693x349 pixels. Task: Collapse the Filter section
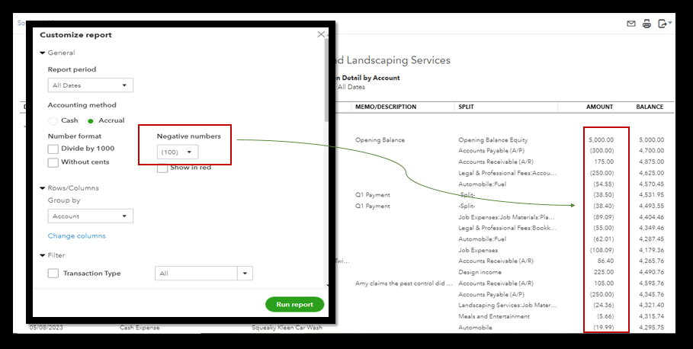click(43, 255)
